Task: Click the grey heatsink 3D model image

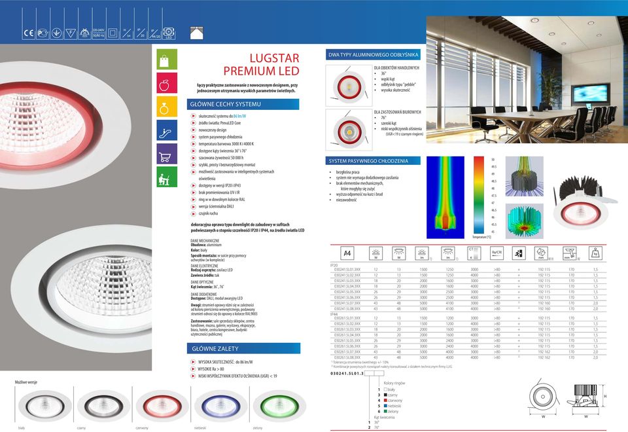Action: (x=524, y=176)
